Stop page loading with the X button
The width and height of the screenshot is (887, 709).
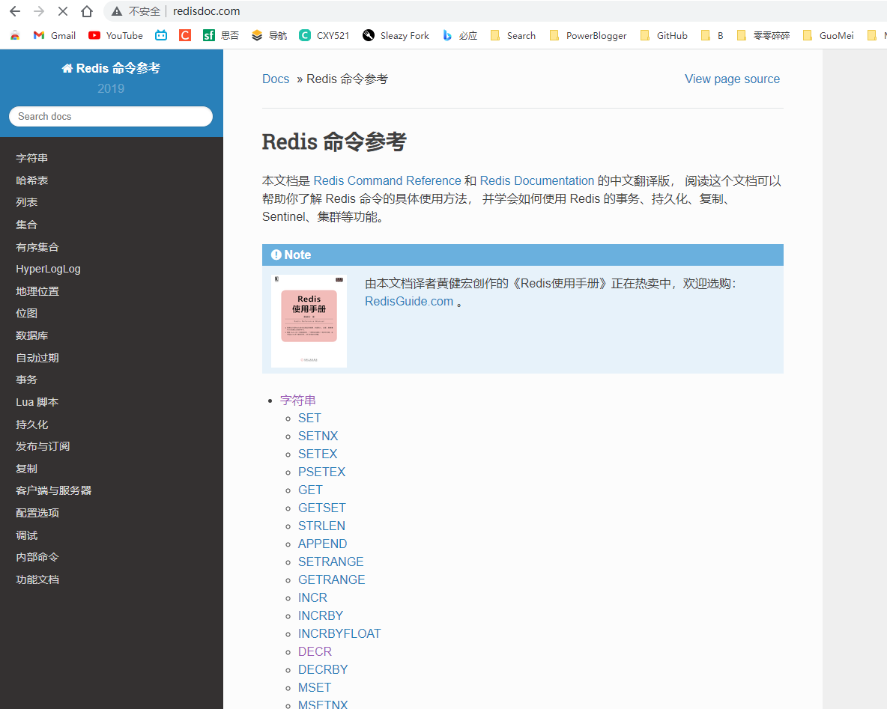click(63, 11)
